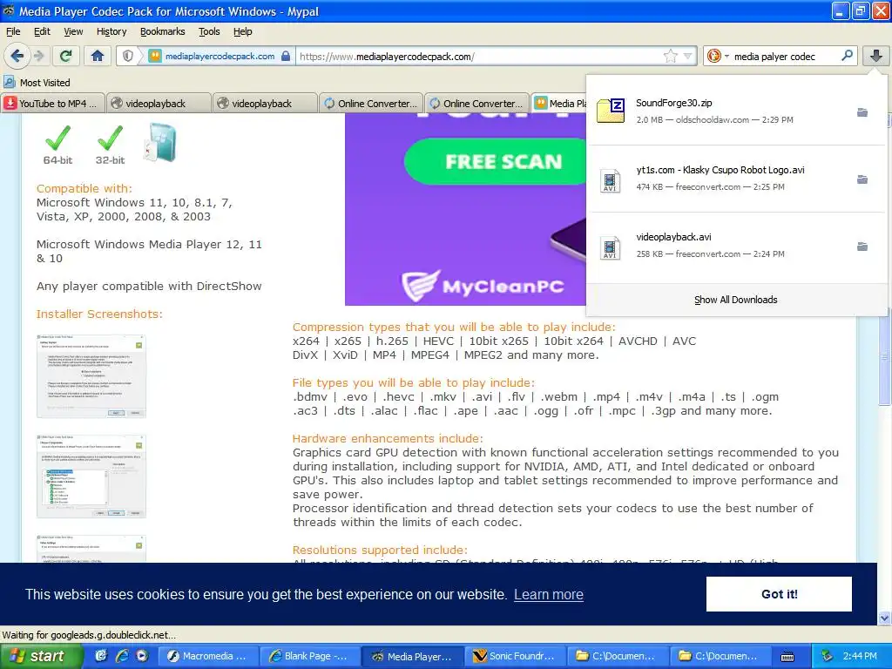
Task: Open the History menu
Action: tap(111, 32)
